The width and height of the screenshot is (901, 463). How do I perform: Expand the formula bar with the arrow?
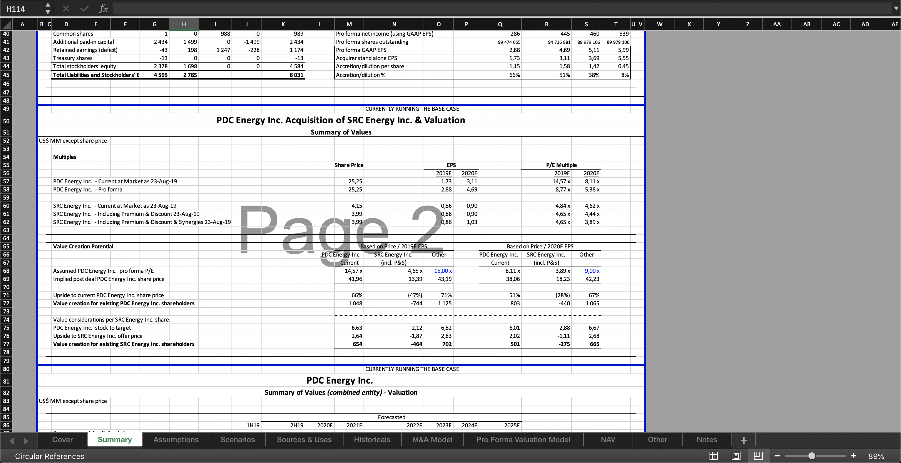point(895,8)
